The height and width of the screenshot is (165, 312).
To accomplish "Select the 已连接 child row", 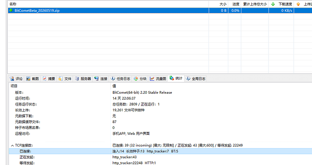I will click(161, 151).
